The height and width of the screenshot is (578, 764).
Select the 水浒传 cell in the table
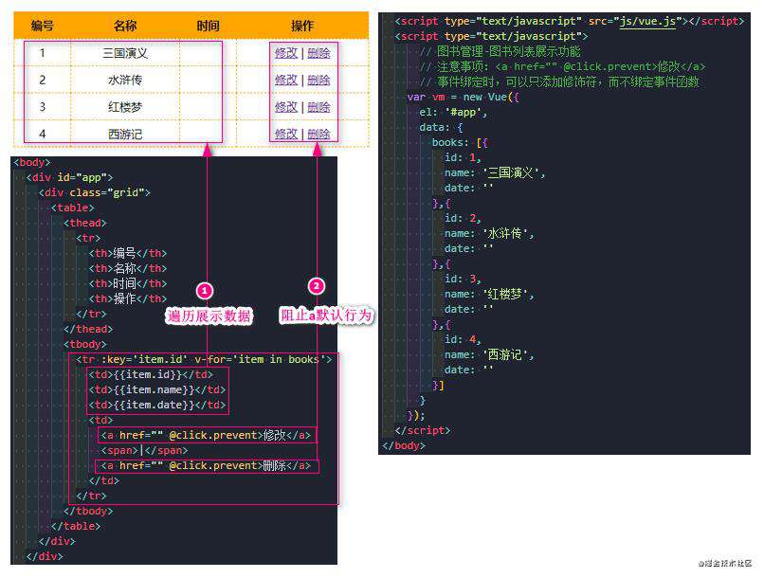[125, 80]
